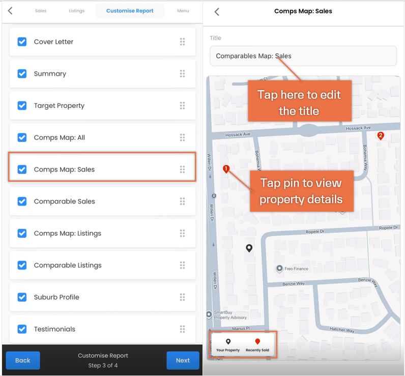Click Recently Sold legend item

click(x=257, y=345)
